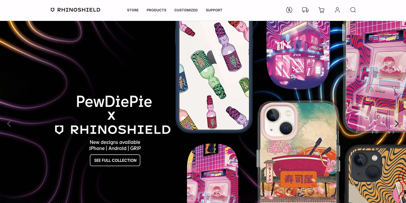Viewport: 406px width, 203px height.
Task: Open the SUPPORT menu
Action: click(x=214, y=10)
